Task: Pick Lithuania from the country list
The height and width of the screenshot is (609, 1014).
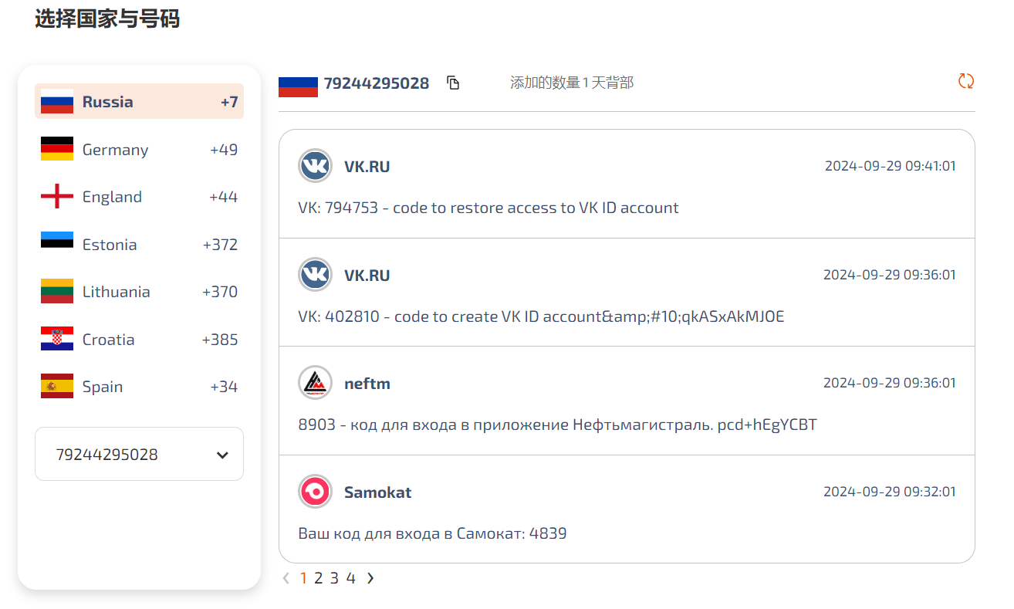Action: point(139,292)
